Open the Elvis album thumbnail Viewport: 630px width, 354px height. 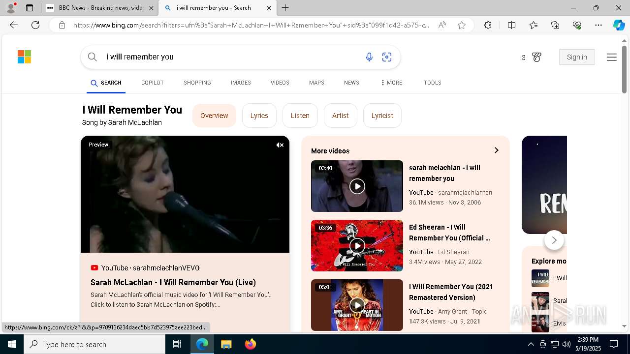click(540, 324)
